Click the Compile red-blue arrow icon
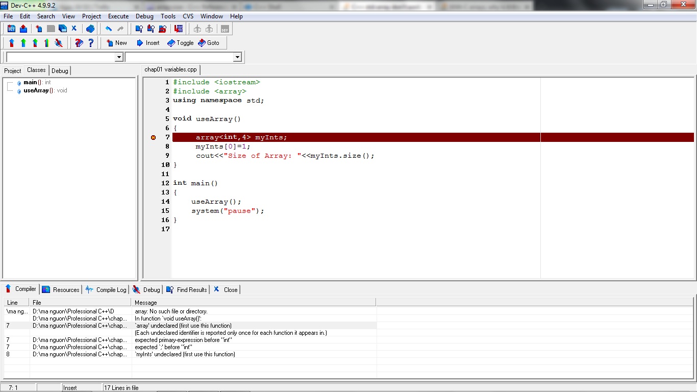697x392 pixels. [x=12, y=43]
